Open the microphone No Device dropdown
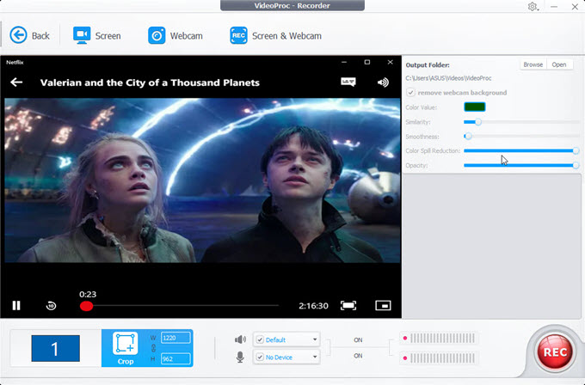585x385 pixels. pos(291,356)
